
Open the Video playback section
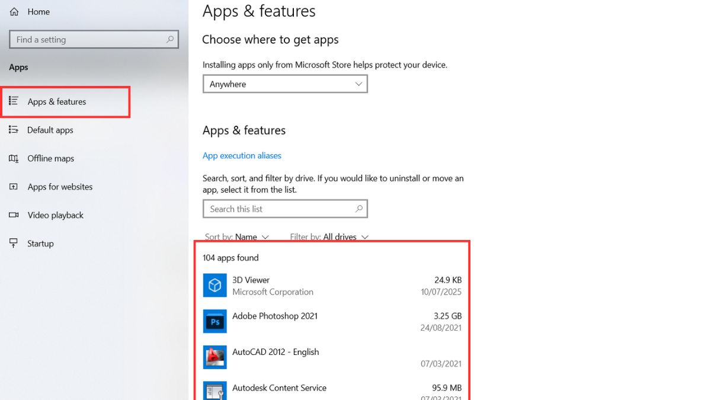click(x=56, y=215)
